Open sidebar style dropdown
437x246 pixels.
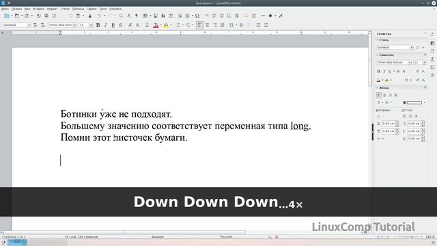click(411, 47)
